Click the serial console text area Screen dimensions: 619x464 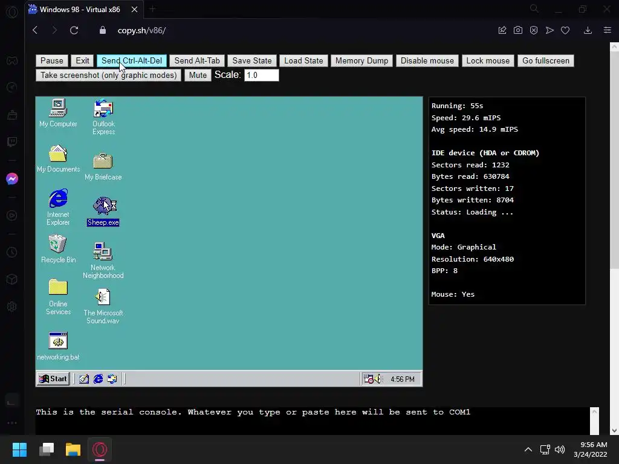point(313,421)
